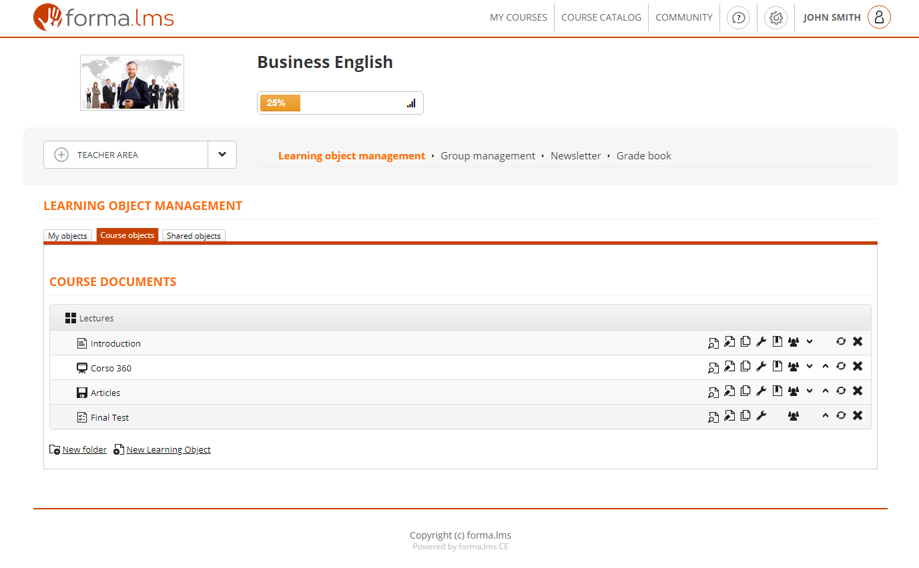Switch to the Shared objects tab
This screenshot has height=568, width=919.
point(194,235)
